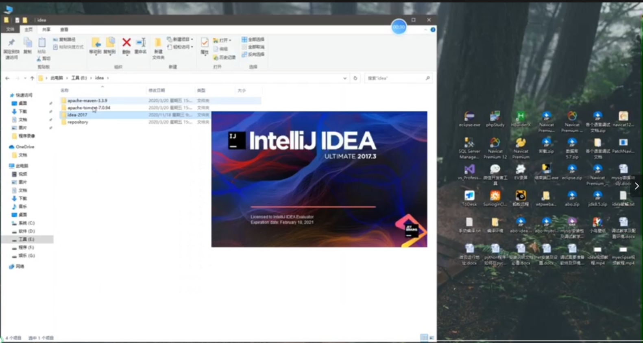
Task: Expand the side arrow at right screen edge
Action: [636, 186]
